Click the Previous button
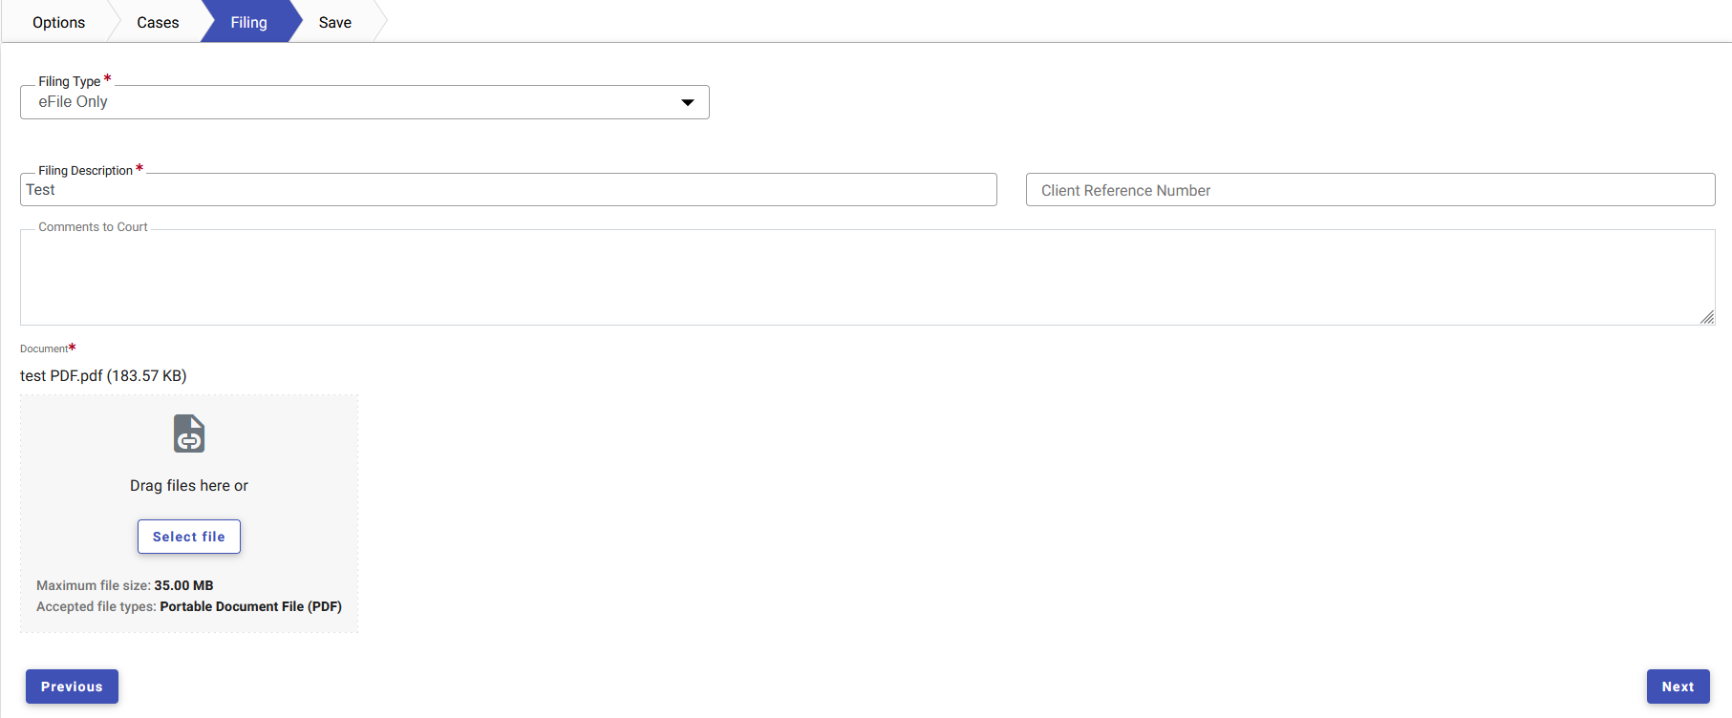1732x718 pixels. [x=72, y=686]
